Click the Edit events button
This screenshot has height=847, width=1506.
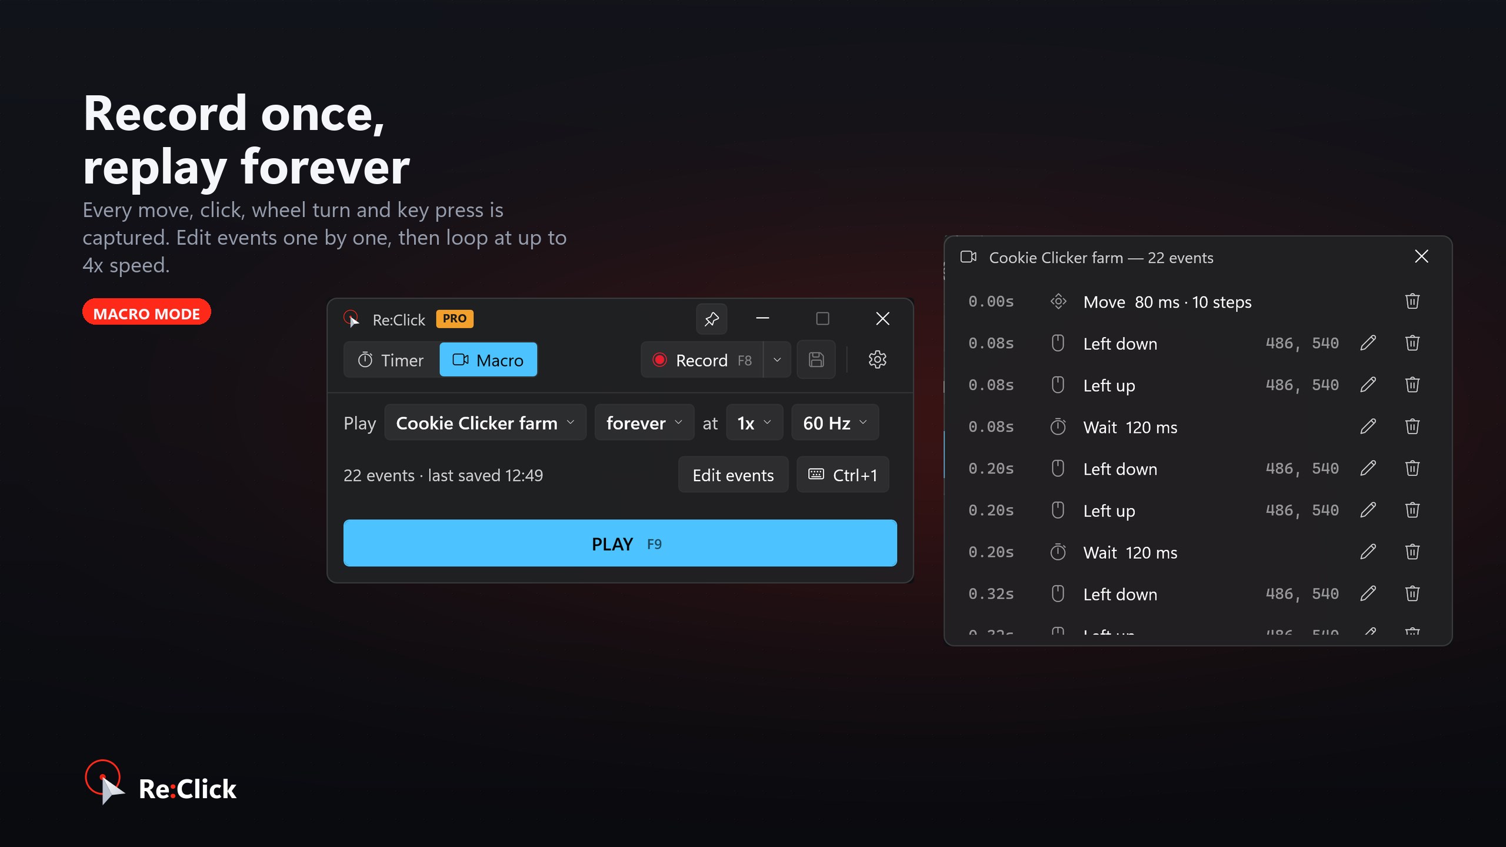tap(733, 475)
